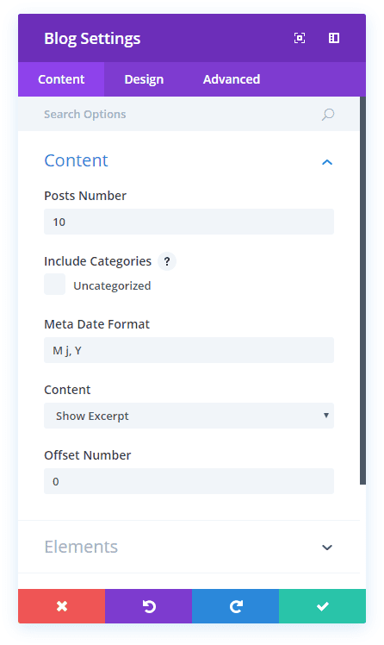This screenshot has width=384, height=645.
Task: Switch to the Design tab
Action: coord(144,79)
